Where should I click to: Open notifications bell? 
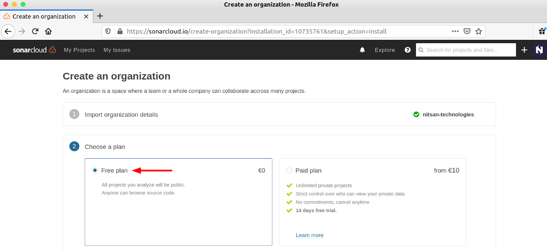tap(362, 50)
